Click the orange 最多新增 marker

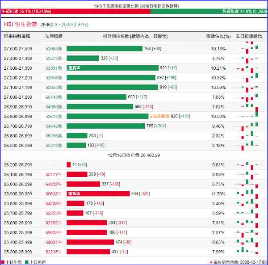159,116
